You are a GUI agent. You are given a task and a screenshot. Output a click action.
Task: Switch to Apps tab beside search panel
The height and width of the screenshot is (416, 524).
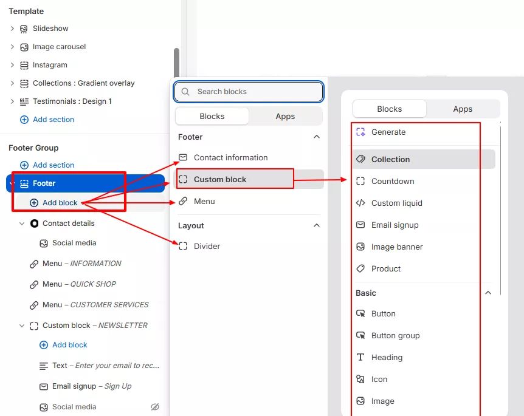285,117
